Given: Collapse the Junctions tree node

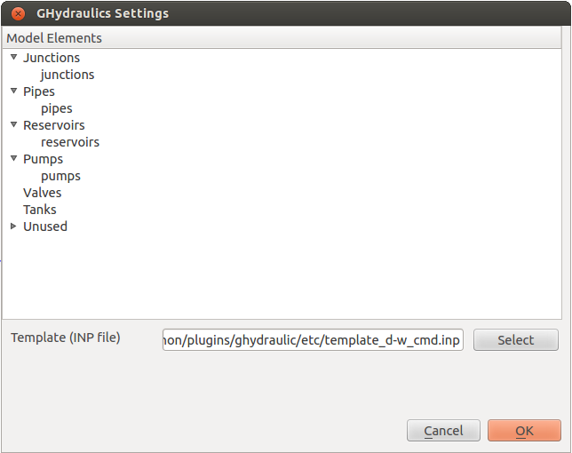Looking at the screenshot, I should (x=14, y=57).
